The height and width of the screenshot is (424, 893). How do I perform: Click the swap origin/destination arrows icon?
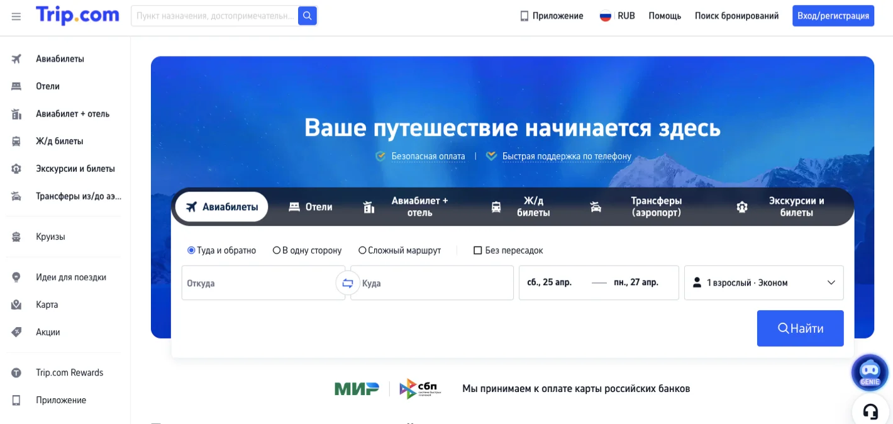(347, 283)
